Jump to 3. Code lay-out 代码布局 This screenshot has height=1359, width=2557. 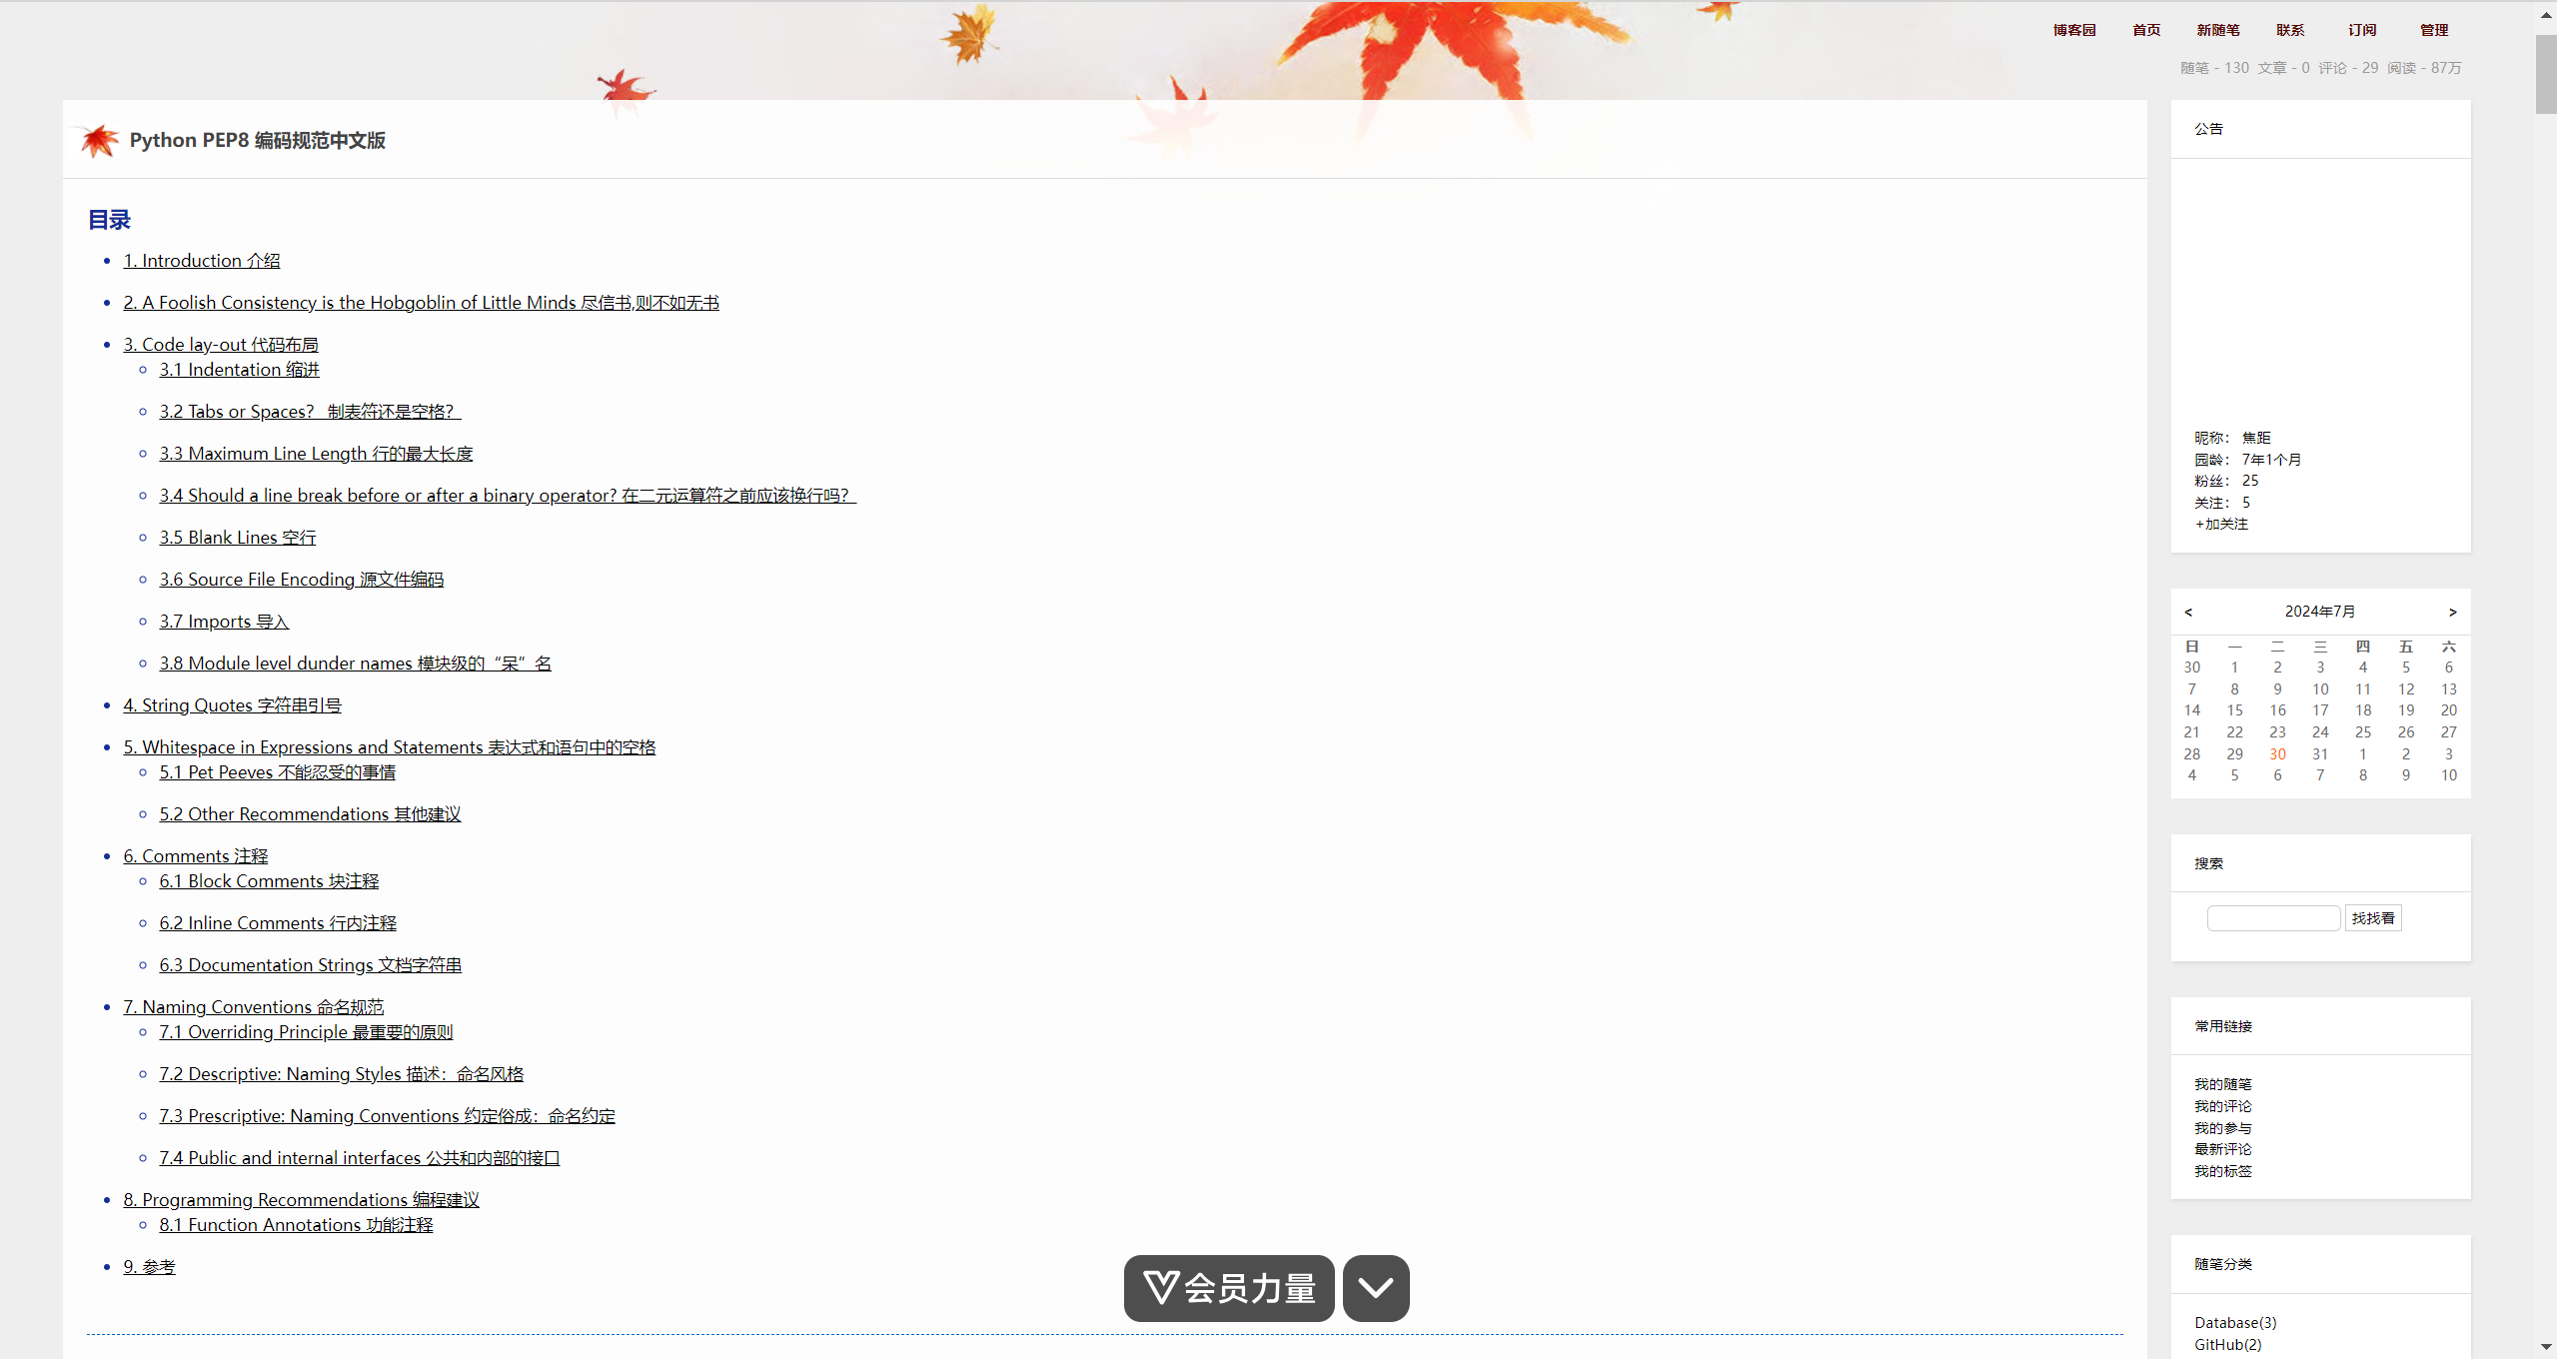[x=221, y=345]
